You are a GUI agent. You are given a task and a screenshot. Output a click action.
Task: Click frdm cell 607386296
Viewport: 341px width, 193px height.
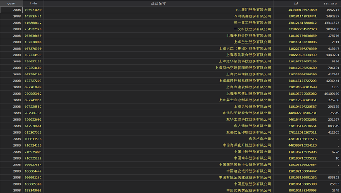pos(33,74)
